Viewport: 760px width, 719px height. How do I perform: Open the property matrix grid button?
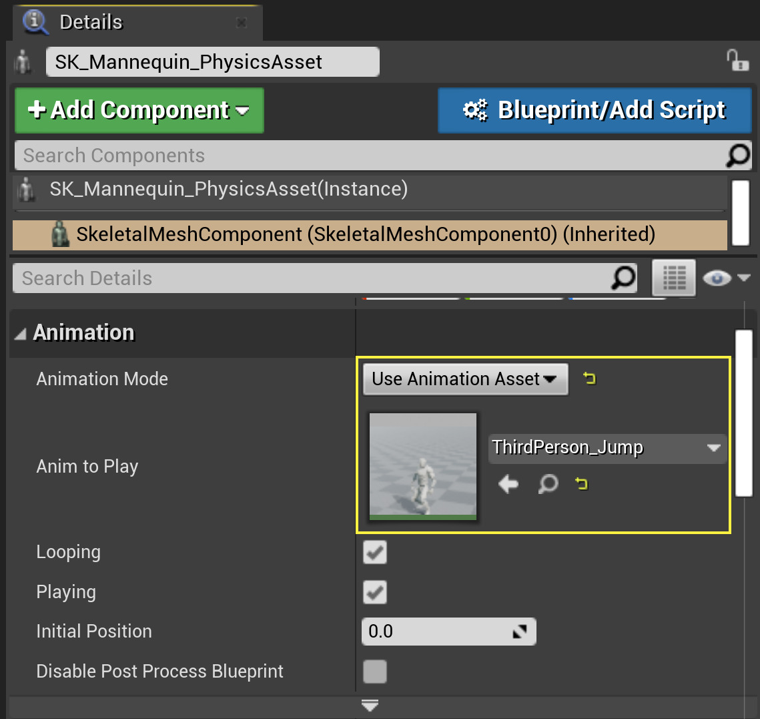(x=674, y=278)
